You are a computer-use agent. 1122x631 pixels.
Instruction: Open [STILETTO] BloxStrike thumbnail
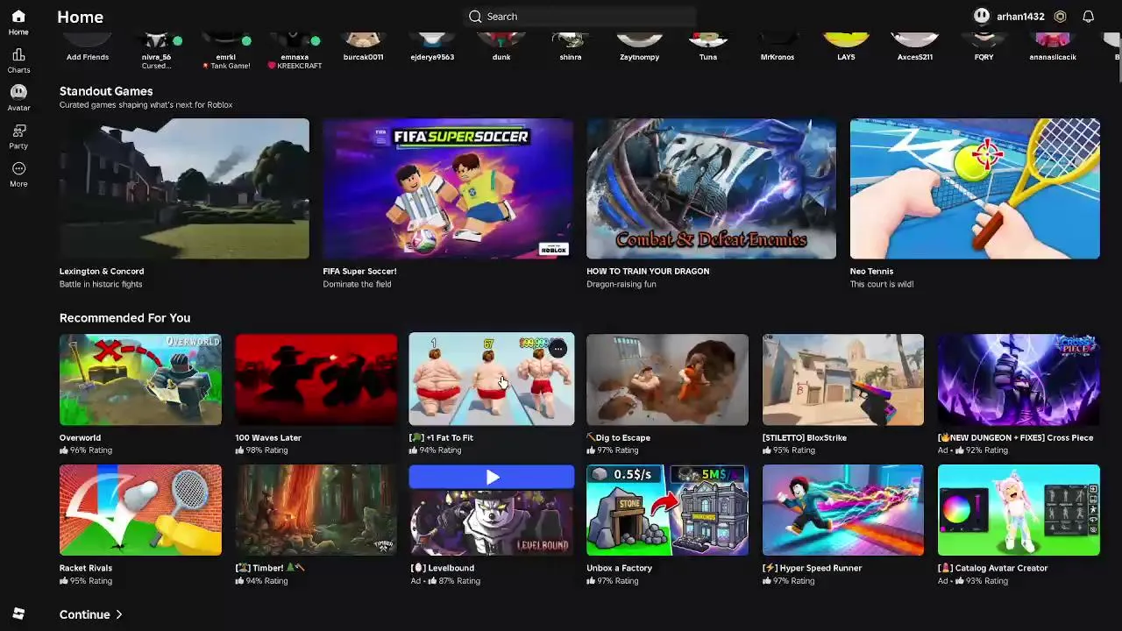tap(843, 379)
